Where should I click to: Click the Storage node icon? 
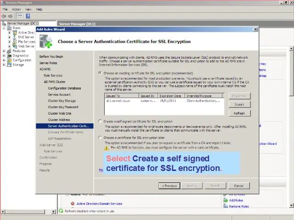point(9,65)
